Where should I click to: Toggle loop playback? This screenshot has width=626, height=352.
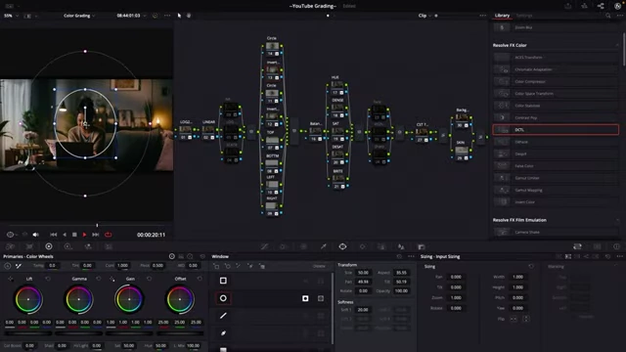tap(109, 235)
